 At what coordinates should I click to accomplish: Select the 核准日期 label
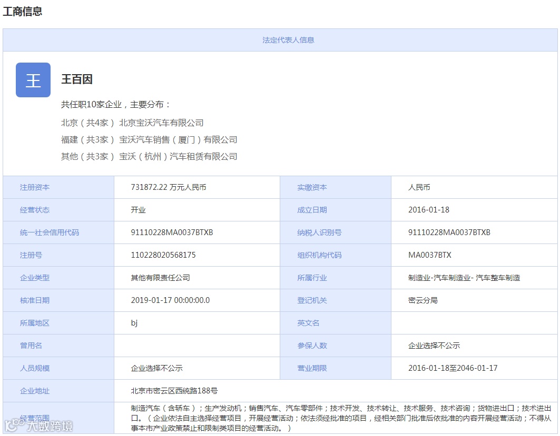click(35, 300)
